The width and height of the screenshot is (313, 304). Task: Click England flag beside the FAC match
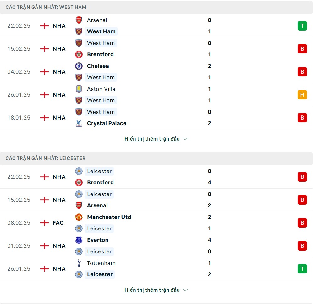click(45, 223)
